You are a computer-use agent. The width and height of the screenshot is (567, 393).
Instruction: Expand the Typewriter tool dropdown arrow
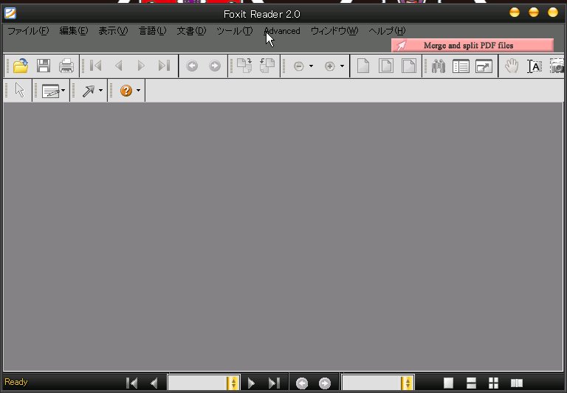coord(63,90)
